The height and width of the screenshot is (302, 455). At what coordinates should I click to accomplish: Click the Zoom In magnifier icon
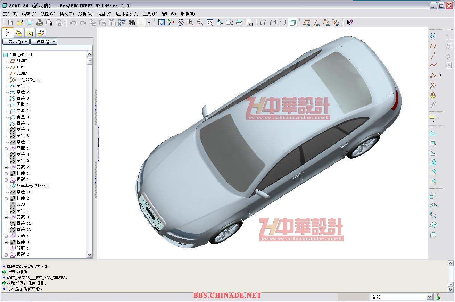[x=190, y=23]
